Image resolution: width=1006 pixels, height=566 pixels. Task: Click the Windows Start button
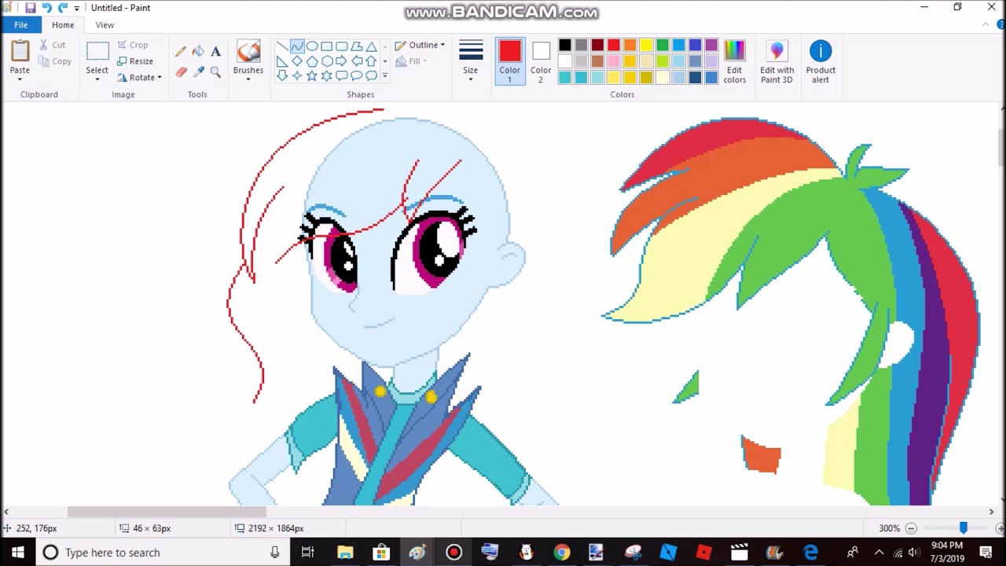18,552
